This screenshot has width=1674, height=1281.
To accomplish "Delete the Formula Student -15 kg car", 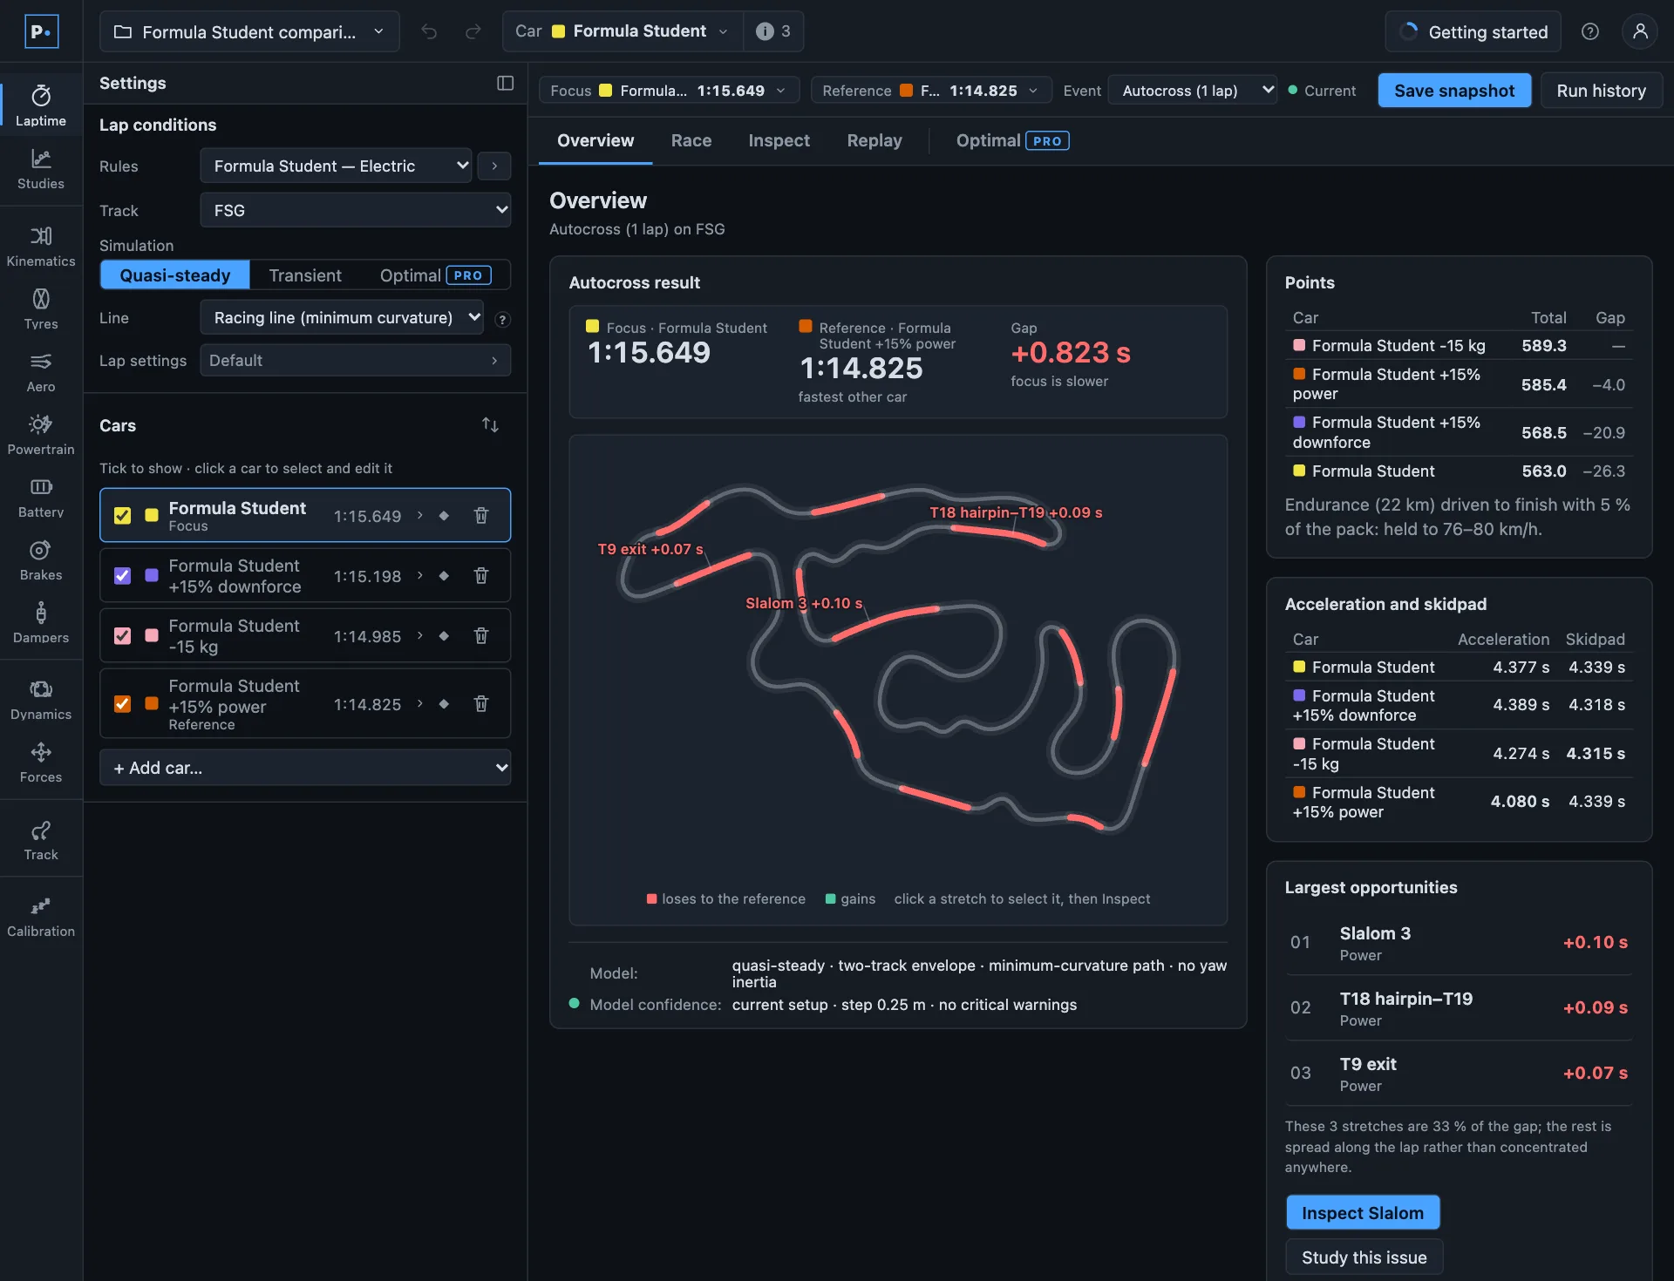I will coord(480,636).
